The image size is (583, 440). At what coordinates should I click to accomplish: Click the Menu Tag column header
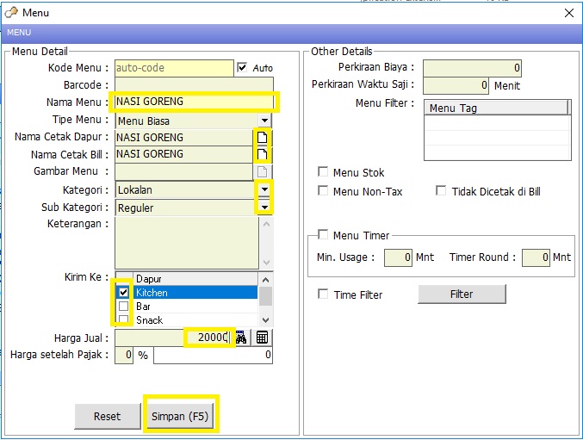click(495, 108)
